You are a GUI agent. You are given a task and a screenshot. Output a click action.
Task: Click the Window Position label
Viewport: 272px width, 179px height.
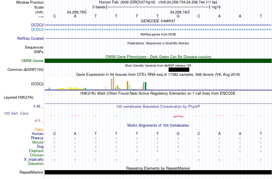coord(30,2)
